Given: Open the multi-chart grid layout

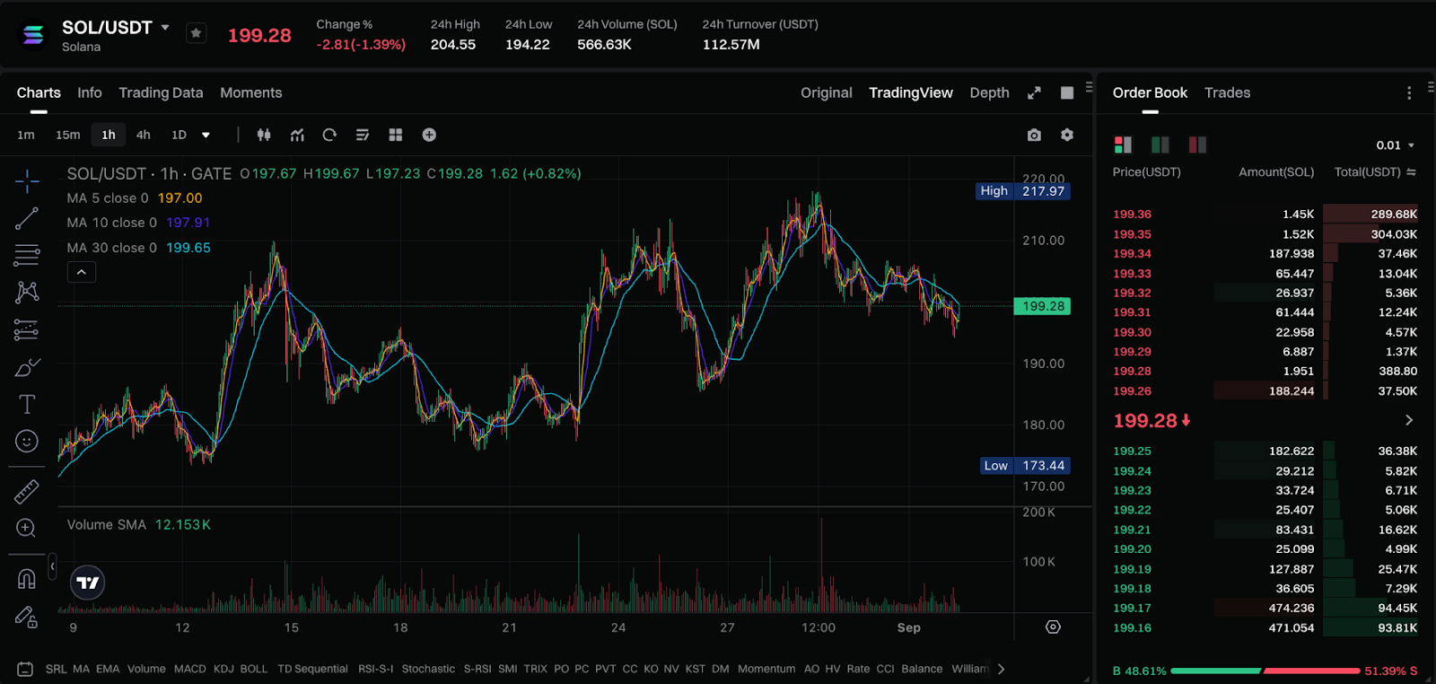Looking at the screenshot, I should click(396, 135).
